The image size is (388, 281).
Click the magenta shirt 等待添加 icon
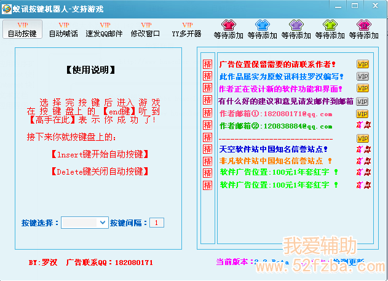(364, 25)
